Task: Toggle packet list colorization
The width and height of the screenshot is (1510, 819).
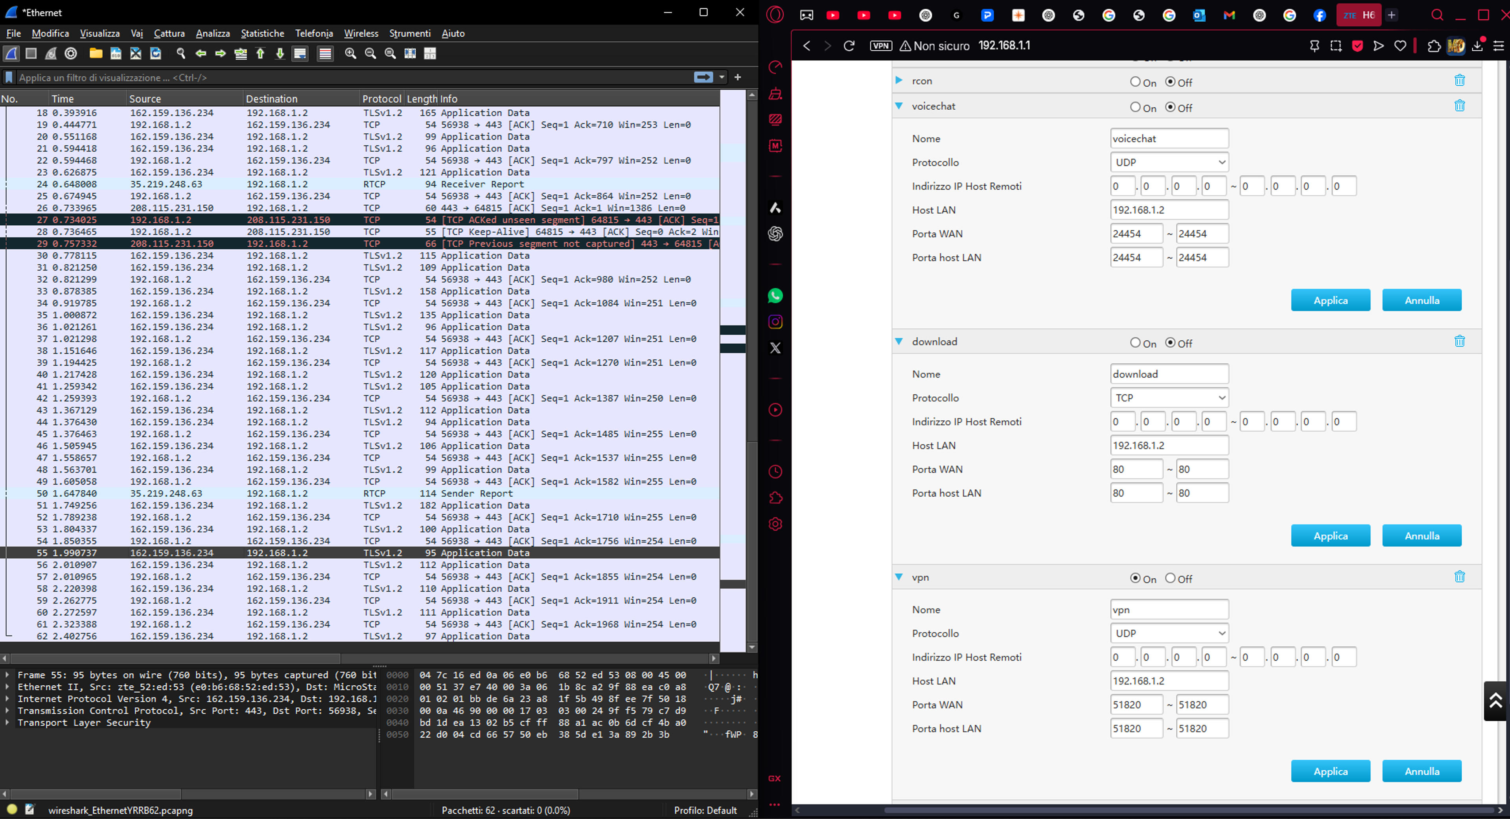Action: tap(325, 53)
